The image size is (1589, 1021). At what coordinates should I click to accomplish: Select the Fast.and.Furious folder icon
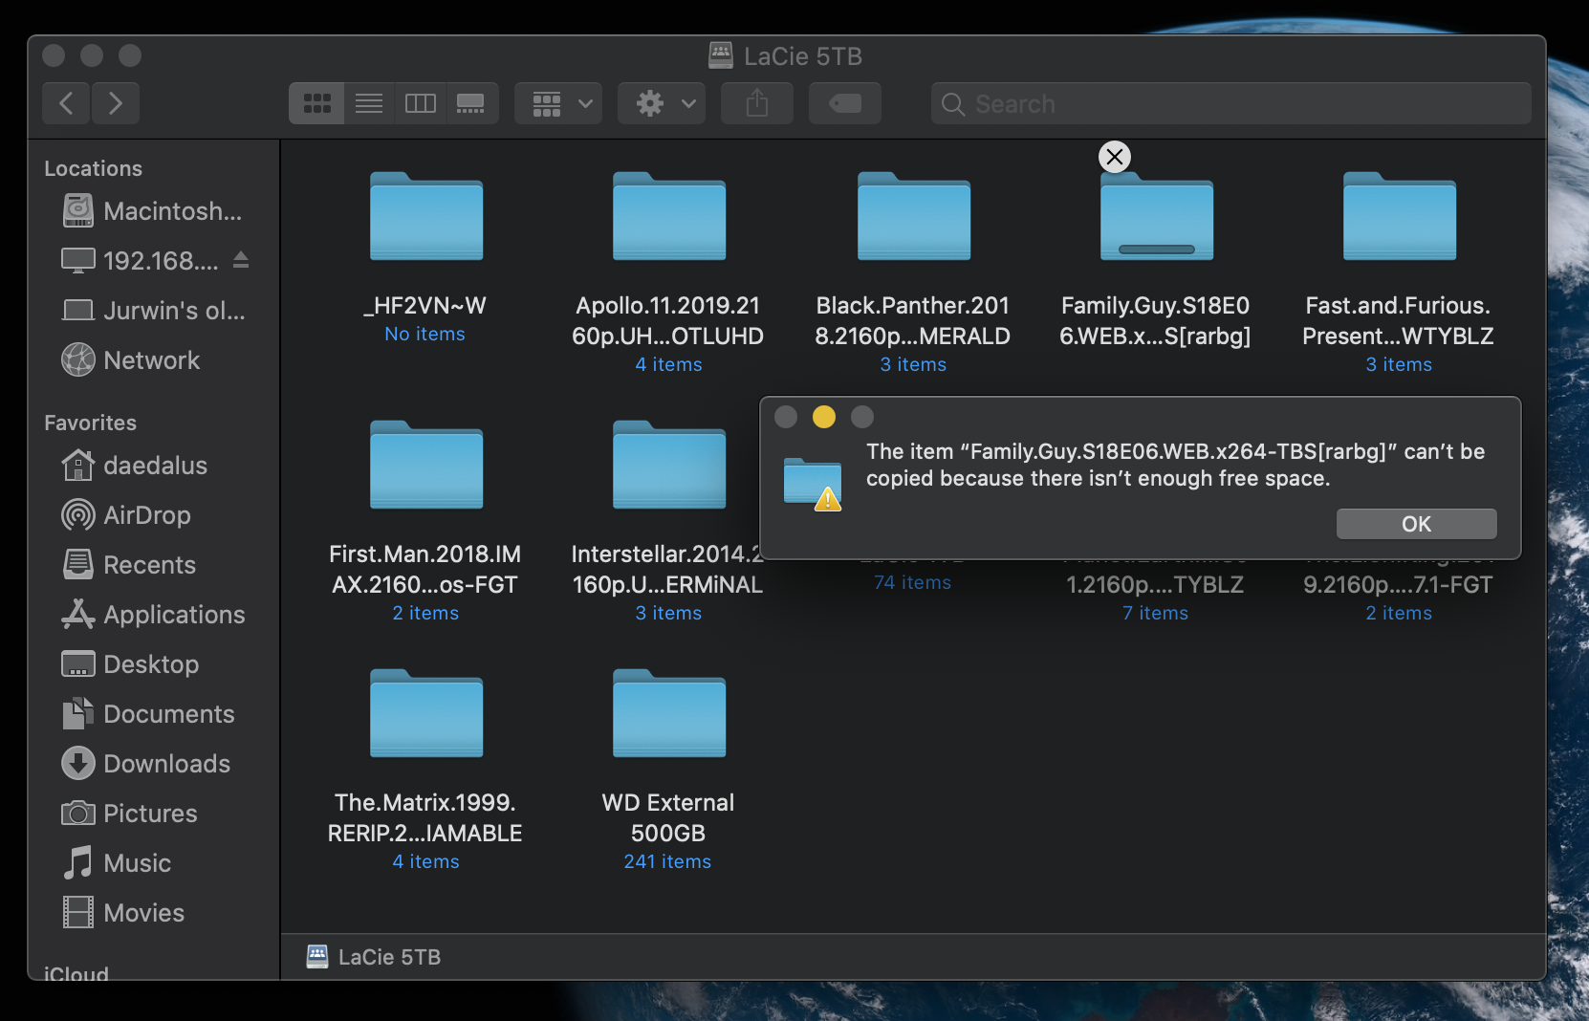coord(1400,216)
